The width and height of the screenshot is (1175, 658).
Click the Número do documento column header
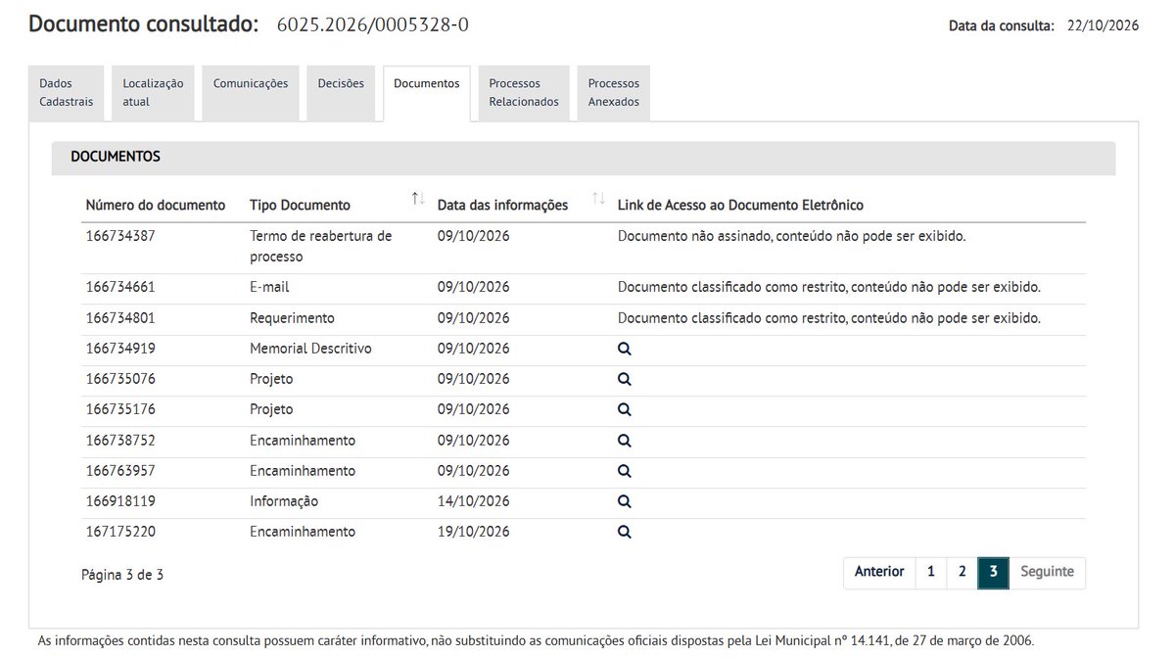pos(156,206)
